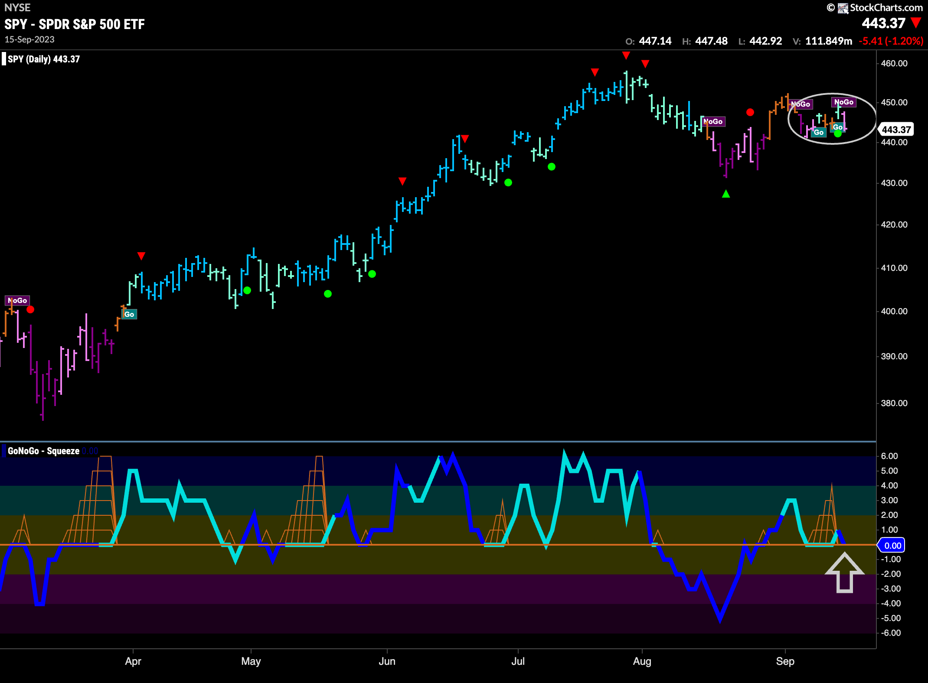Click the red triangle above mid-June peak
Screen dimensions: 928x683
[x=465, y=139]
